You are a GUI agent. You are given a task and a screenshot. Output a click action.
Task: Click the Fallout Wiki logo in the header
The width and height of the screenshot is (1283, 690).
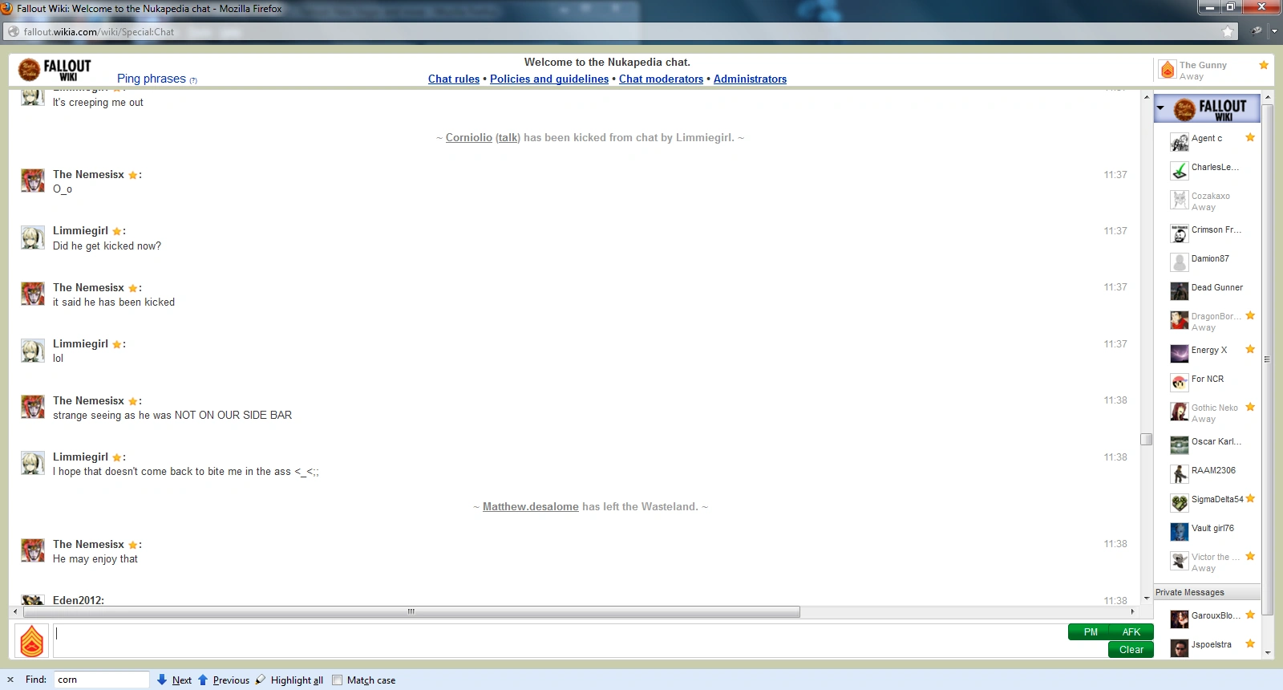(x=55, y=70)
